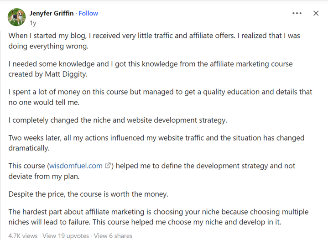Click the paragraph starting "When I started my blog"
Screen dimensions: 328x240
(x=154, y=41)
